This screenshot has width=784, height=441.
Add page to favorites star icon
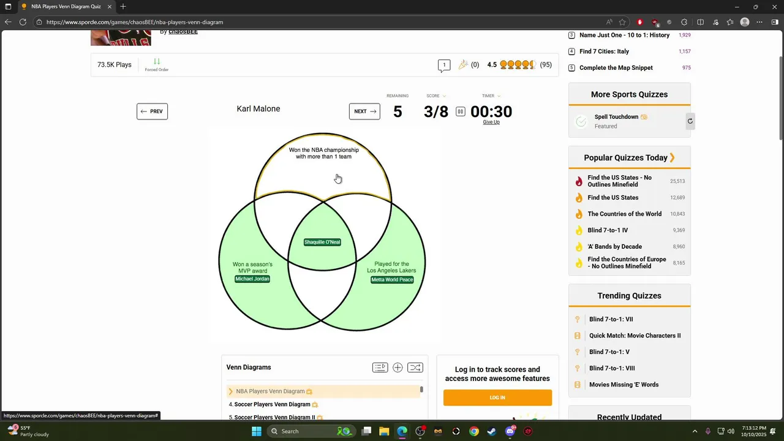point(622,22)
